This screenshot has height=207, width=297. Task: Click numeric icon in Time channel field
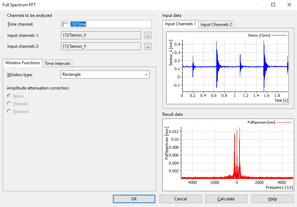[x=65, y=24]
